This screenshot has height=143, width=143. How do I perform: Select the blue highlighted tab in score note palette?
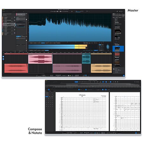tap(47, 97)
